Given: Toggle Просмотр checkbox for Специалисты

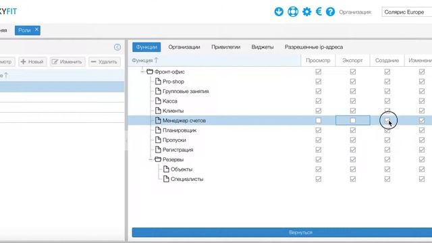Looking at the screenshot, I should (319, 179).
